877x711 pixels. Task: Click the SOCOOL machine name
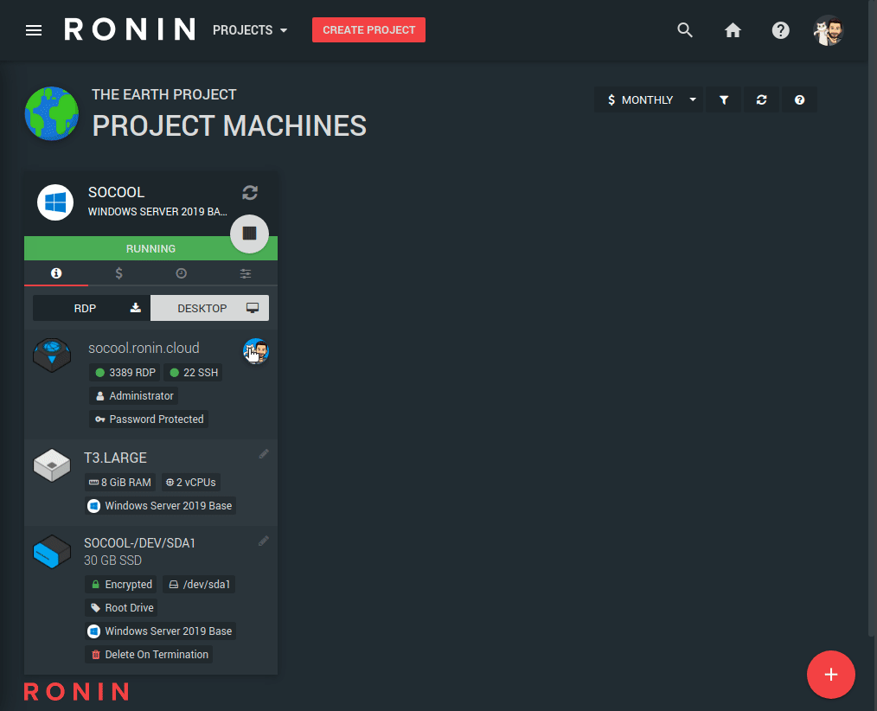[117, 192]
